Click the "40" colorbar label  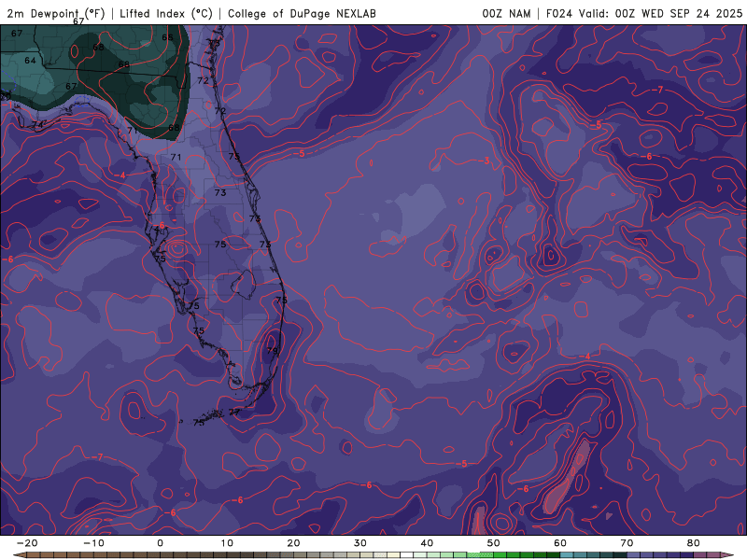click(x=427, y=543)
